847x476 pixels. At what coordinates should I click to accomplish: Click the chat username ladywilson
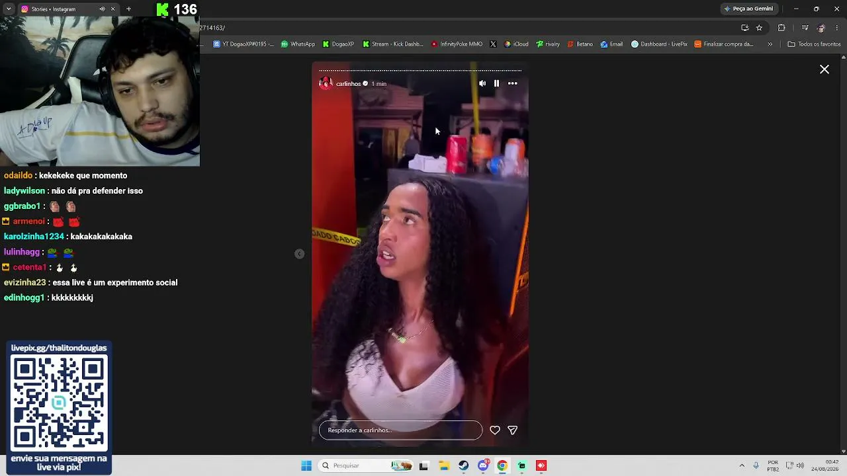tap(24, 191)
